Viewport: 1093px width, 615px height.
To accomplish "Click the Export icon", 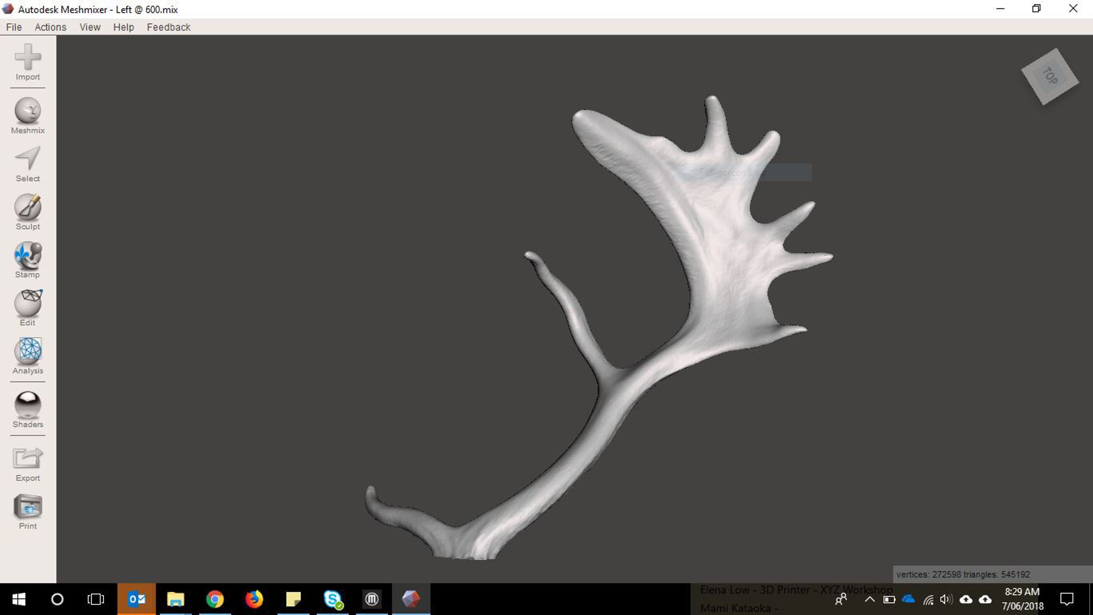I will [28, 462].
